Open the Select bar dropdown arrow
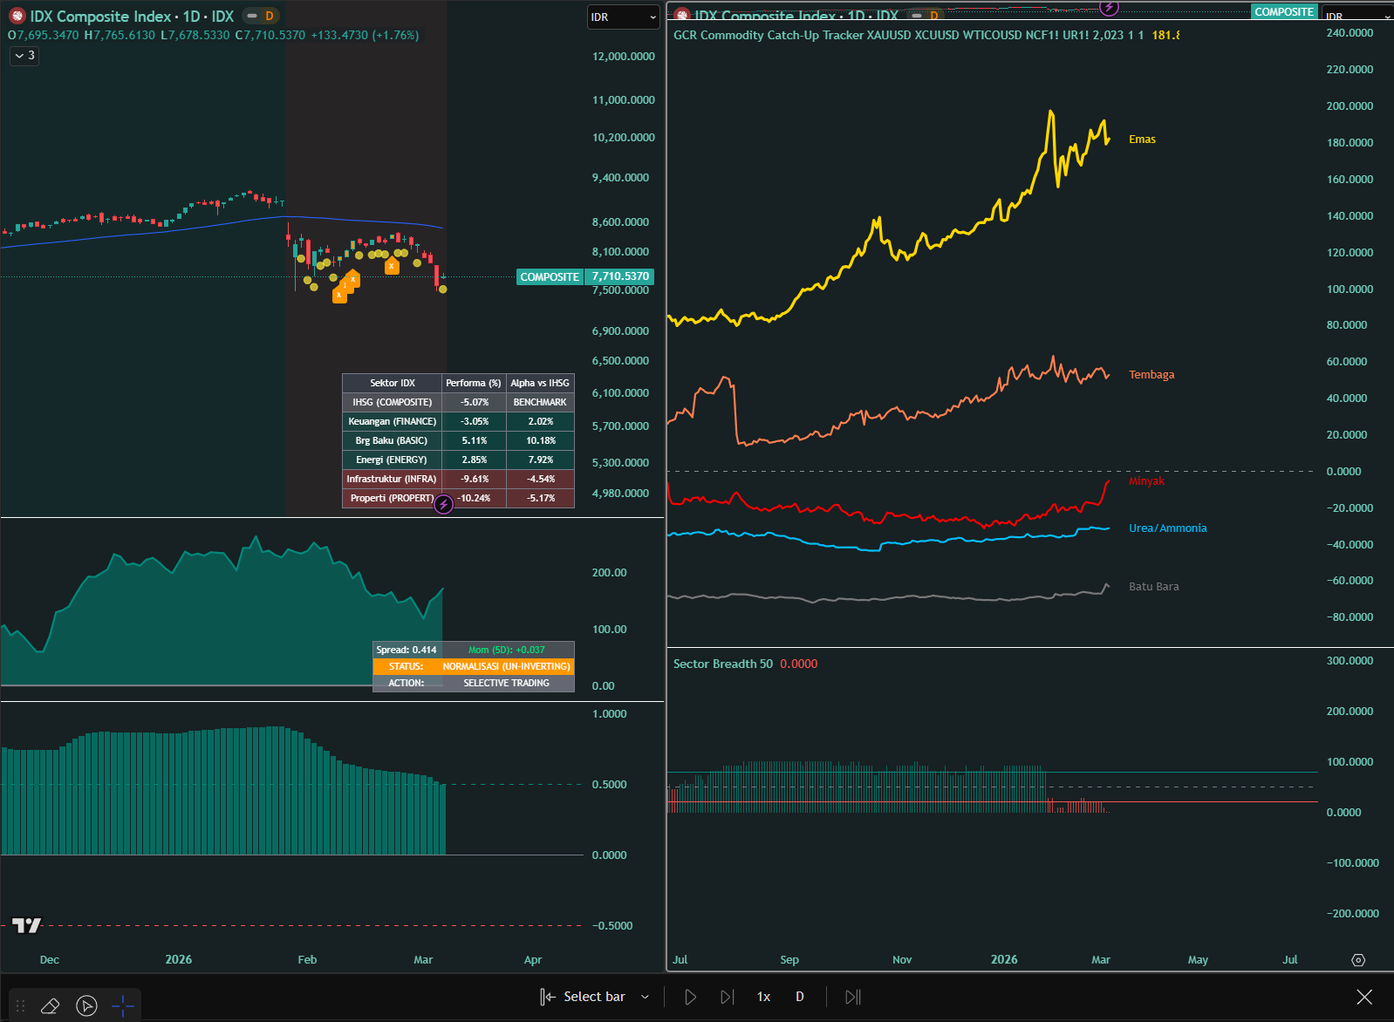Image resolution: width=1394 pixels, height=1022 pixels. point(645,997)
